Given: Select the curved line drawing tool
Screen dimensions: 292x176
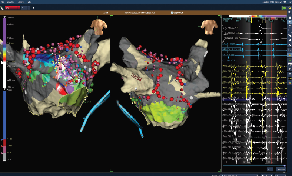Looking at the screenshot, I should [x=290, y=31].
